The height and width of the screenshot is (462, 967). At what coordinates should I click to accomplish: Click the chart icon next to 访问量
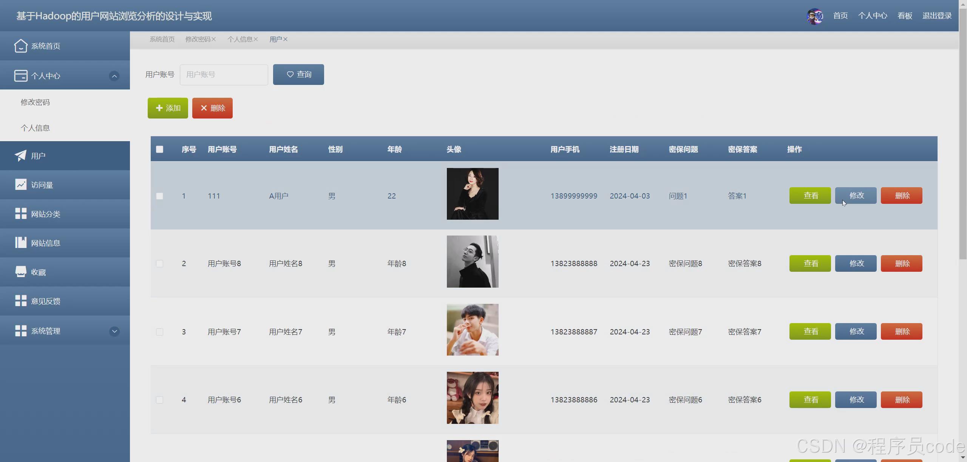click(21, 185)
